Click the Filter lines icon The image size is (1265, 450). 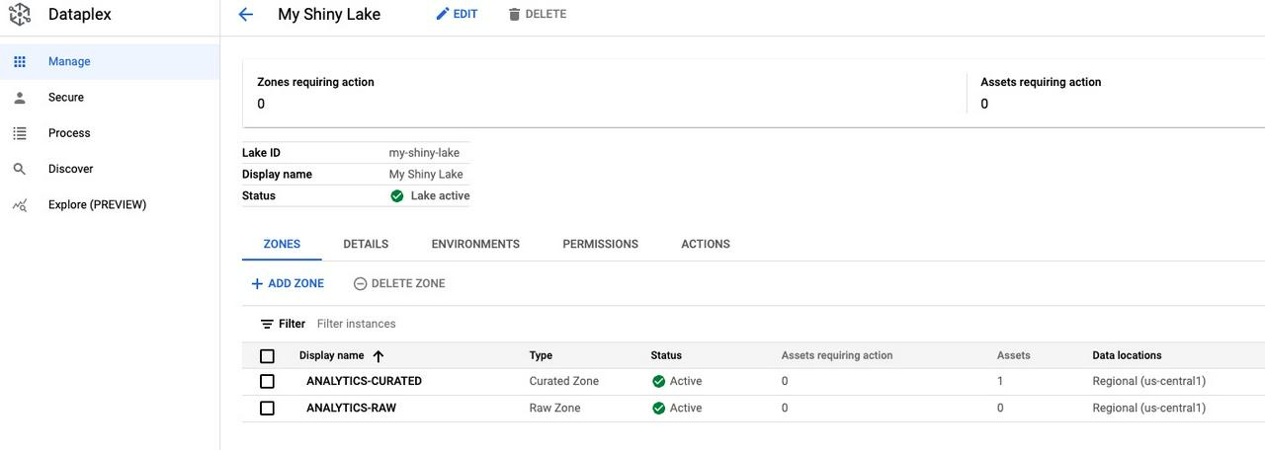coord(267,324)
